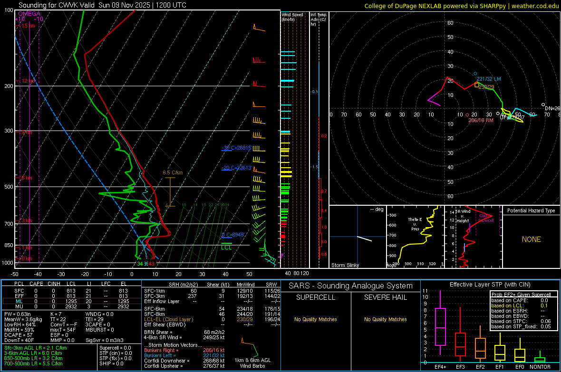This screenshot has height=372, width=561.
Task: Click the 'based on STPC: 0.06' line
Action: 521,321
